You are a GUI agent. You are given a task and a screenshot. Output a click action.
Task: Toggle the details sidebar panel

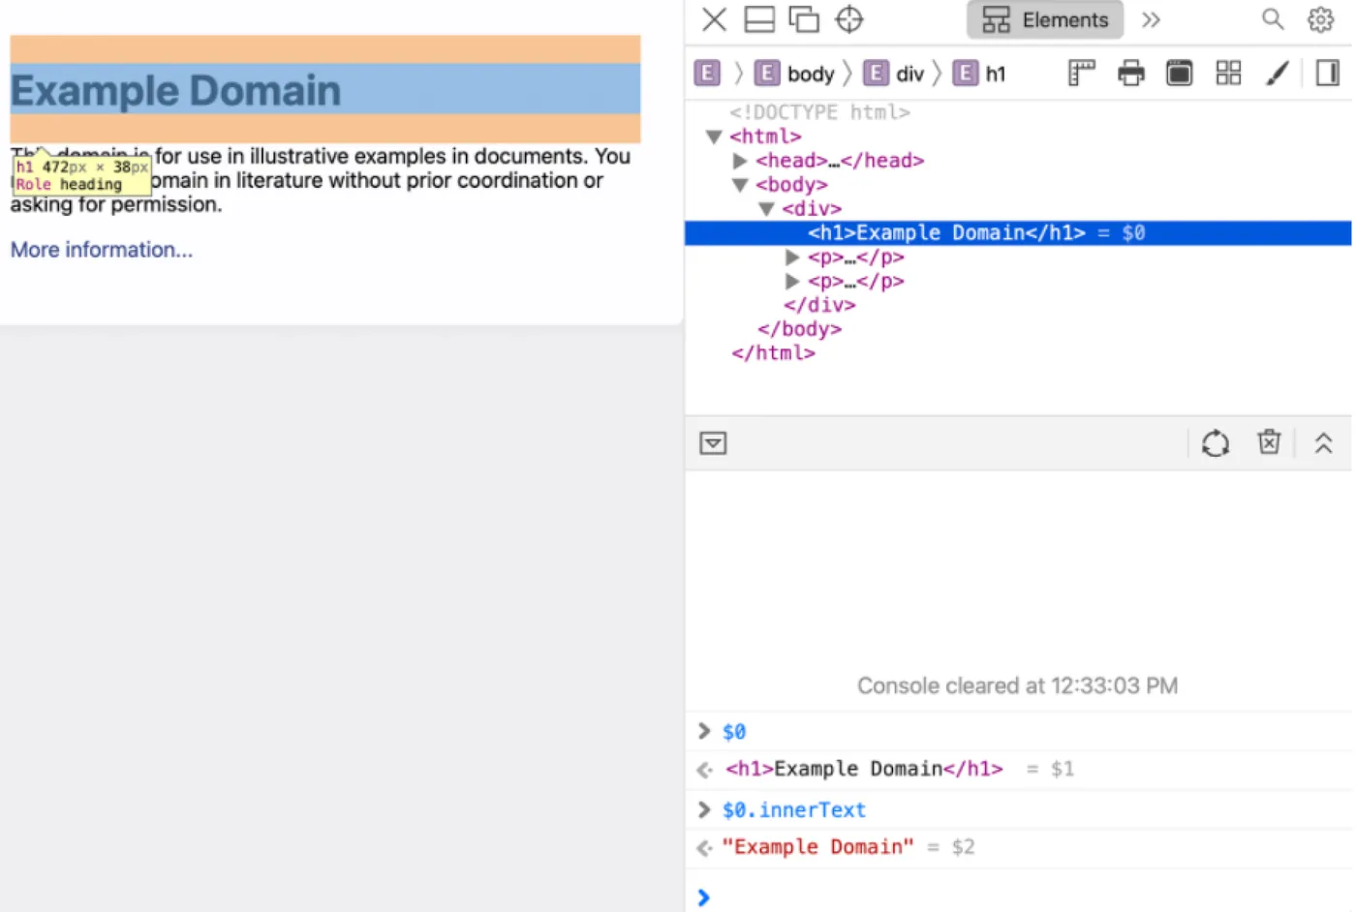(1328, 73)
